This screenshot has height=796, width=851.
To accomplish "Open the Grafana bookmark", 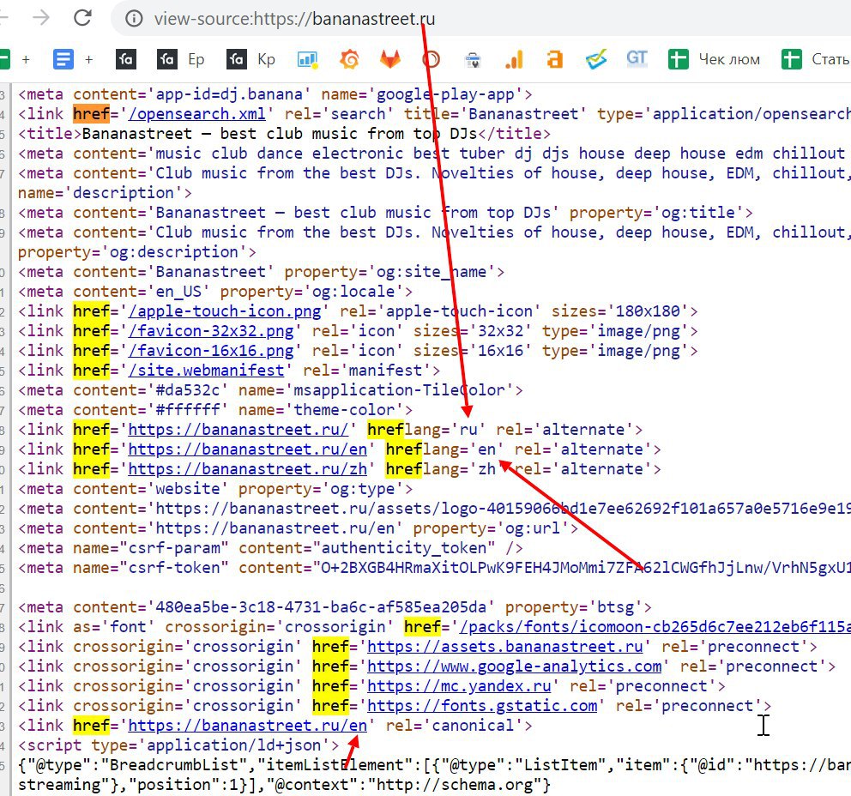I will point(349,59).
